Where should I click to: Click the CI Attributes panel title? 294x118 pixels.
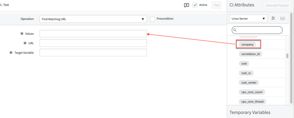click(242, 5)
